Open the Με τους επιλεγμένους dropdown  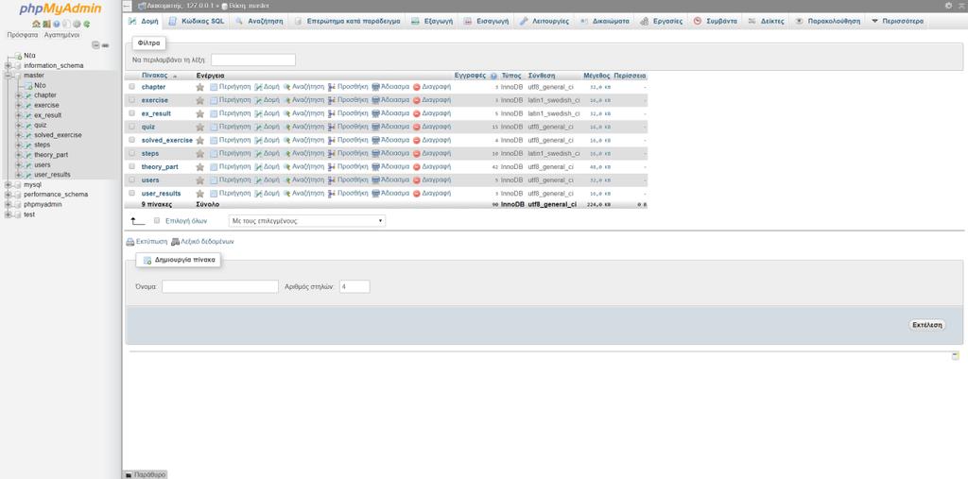(307, 220)
